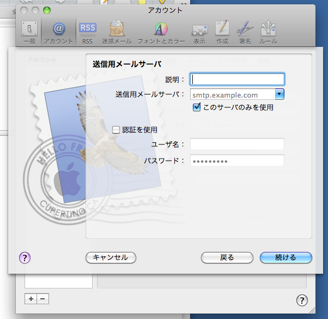Open the RSS preferences pane
Image resolution: width=328 pixels, height=319 pixels.
click(87, 32)
